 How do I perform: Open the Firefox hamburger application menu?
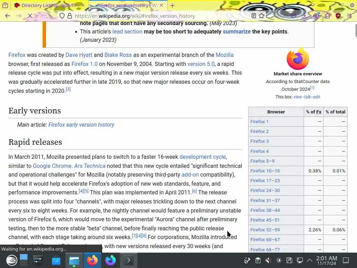tap(349, 16)
